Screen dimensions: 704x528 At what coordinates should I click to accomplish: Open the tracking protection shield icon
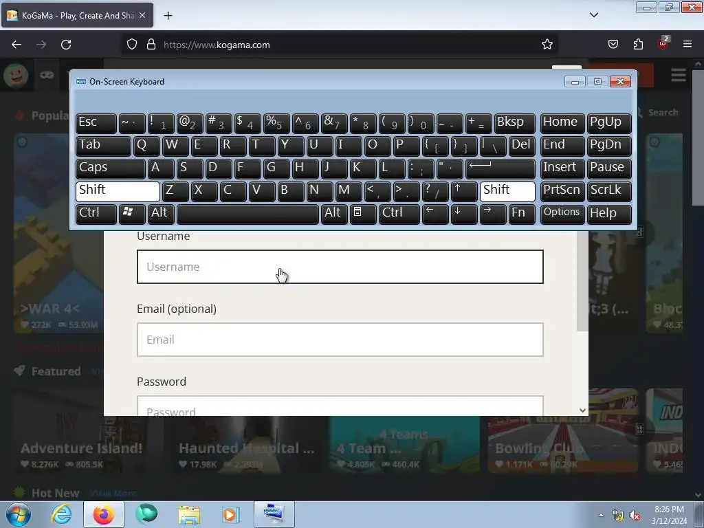click(x=131, y=45)
